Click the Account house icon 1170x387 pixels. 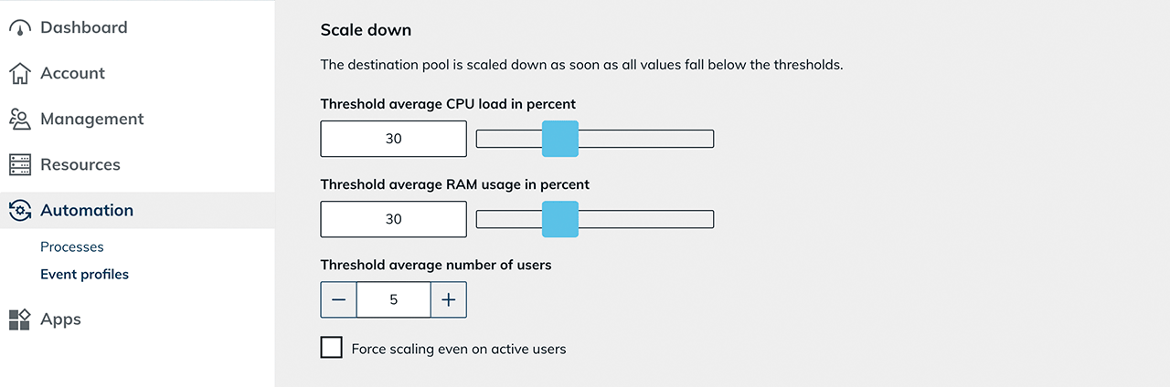click(x=20, y=74)
